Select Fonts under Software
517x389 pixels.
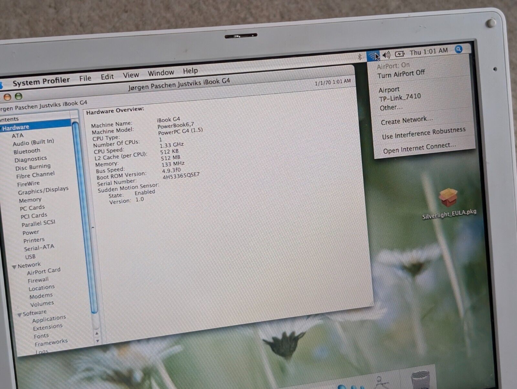(41, 336)
